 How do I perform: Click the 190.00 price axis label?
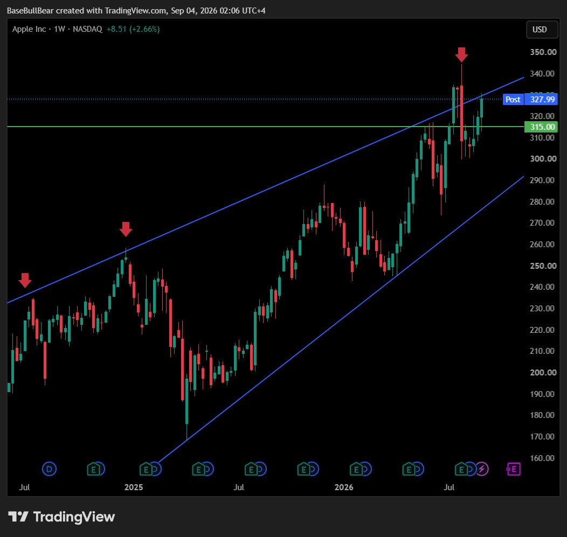542,394
